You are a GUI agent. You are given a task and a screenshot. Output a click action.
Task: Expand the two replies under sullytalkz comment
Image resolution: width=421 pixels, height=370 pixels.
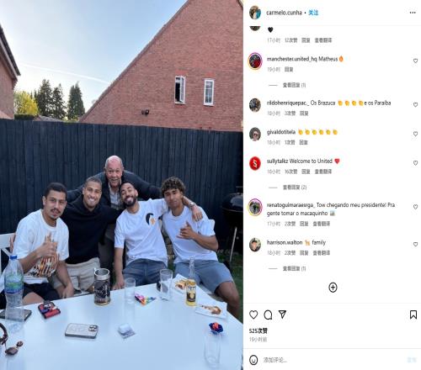tap(295, 188)
